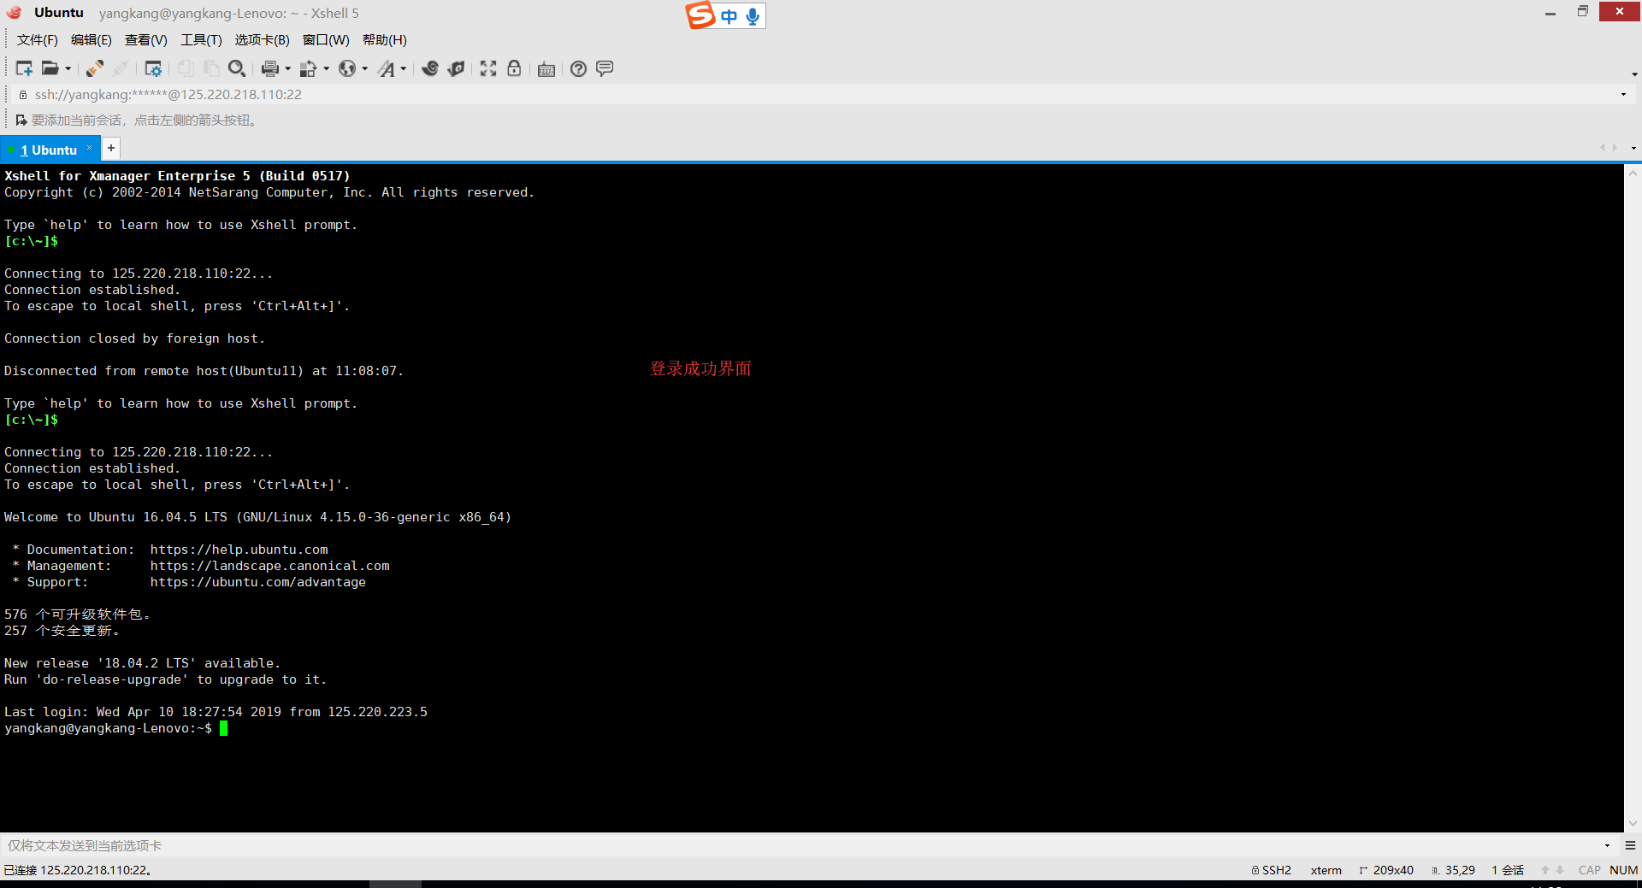Click the Help question mark toolbar icon
1642x888 pixels.
pos(578,68)
